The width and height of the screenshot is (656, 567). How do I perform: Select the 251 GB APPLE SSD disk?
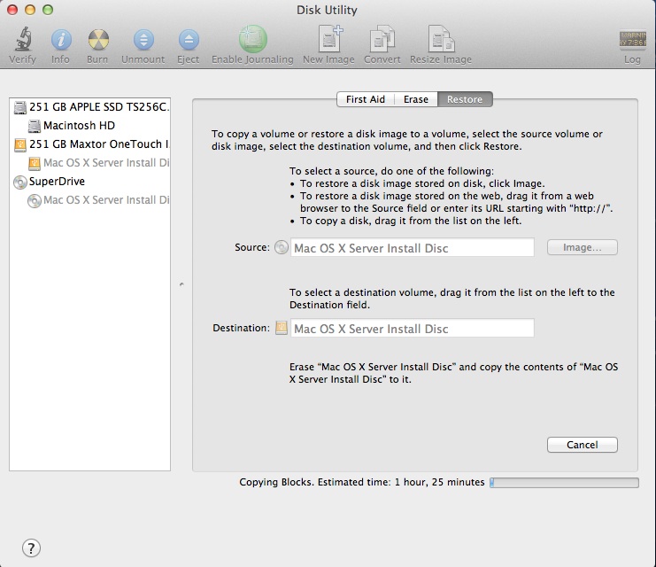[90, 107]
